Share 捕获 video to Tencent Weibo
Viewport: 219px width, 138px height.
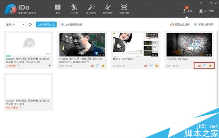coord(151,66)
